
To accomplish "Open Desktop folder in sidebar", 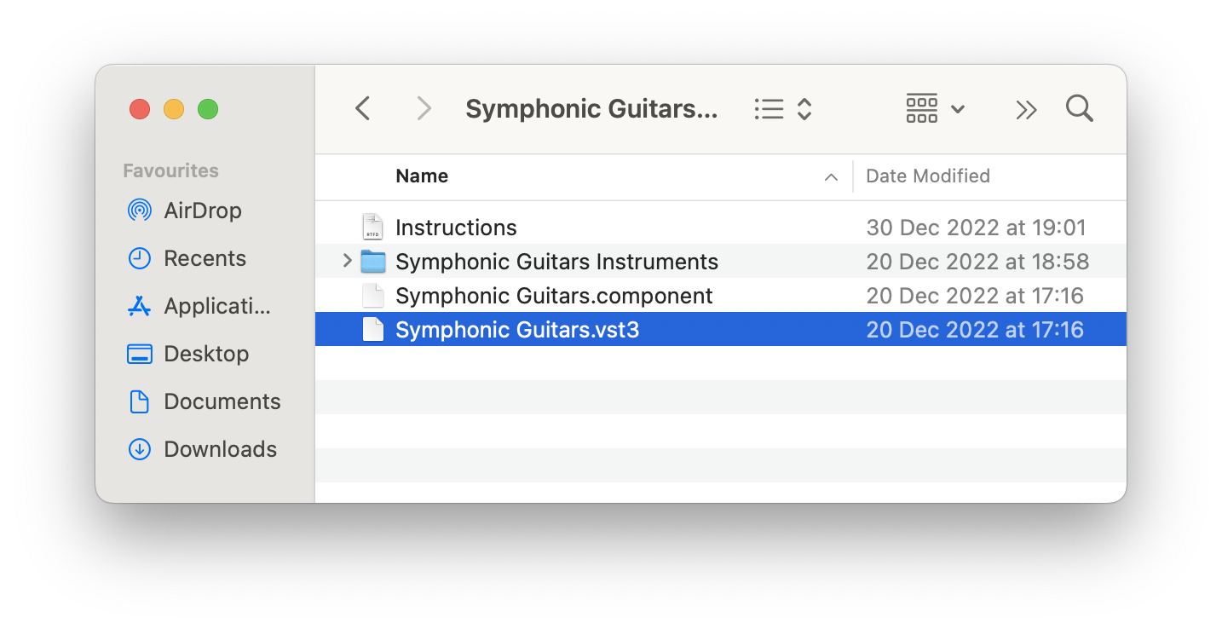I will click(x=206, y=354).
